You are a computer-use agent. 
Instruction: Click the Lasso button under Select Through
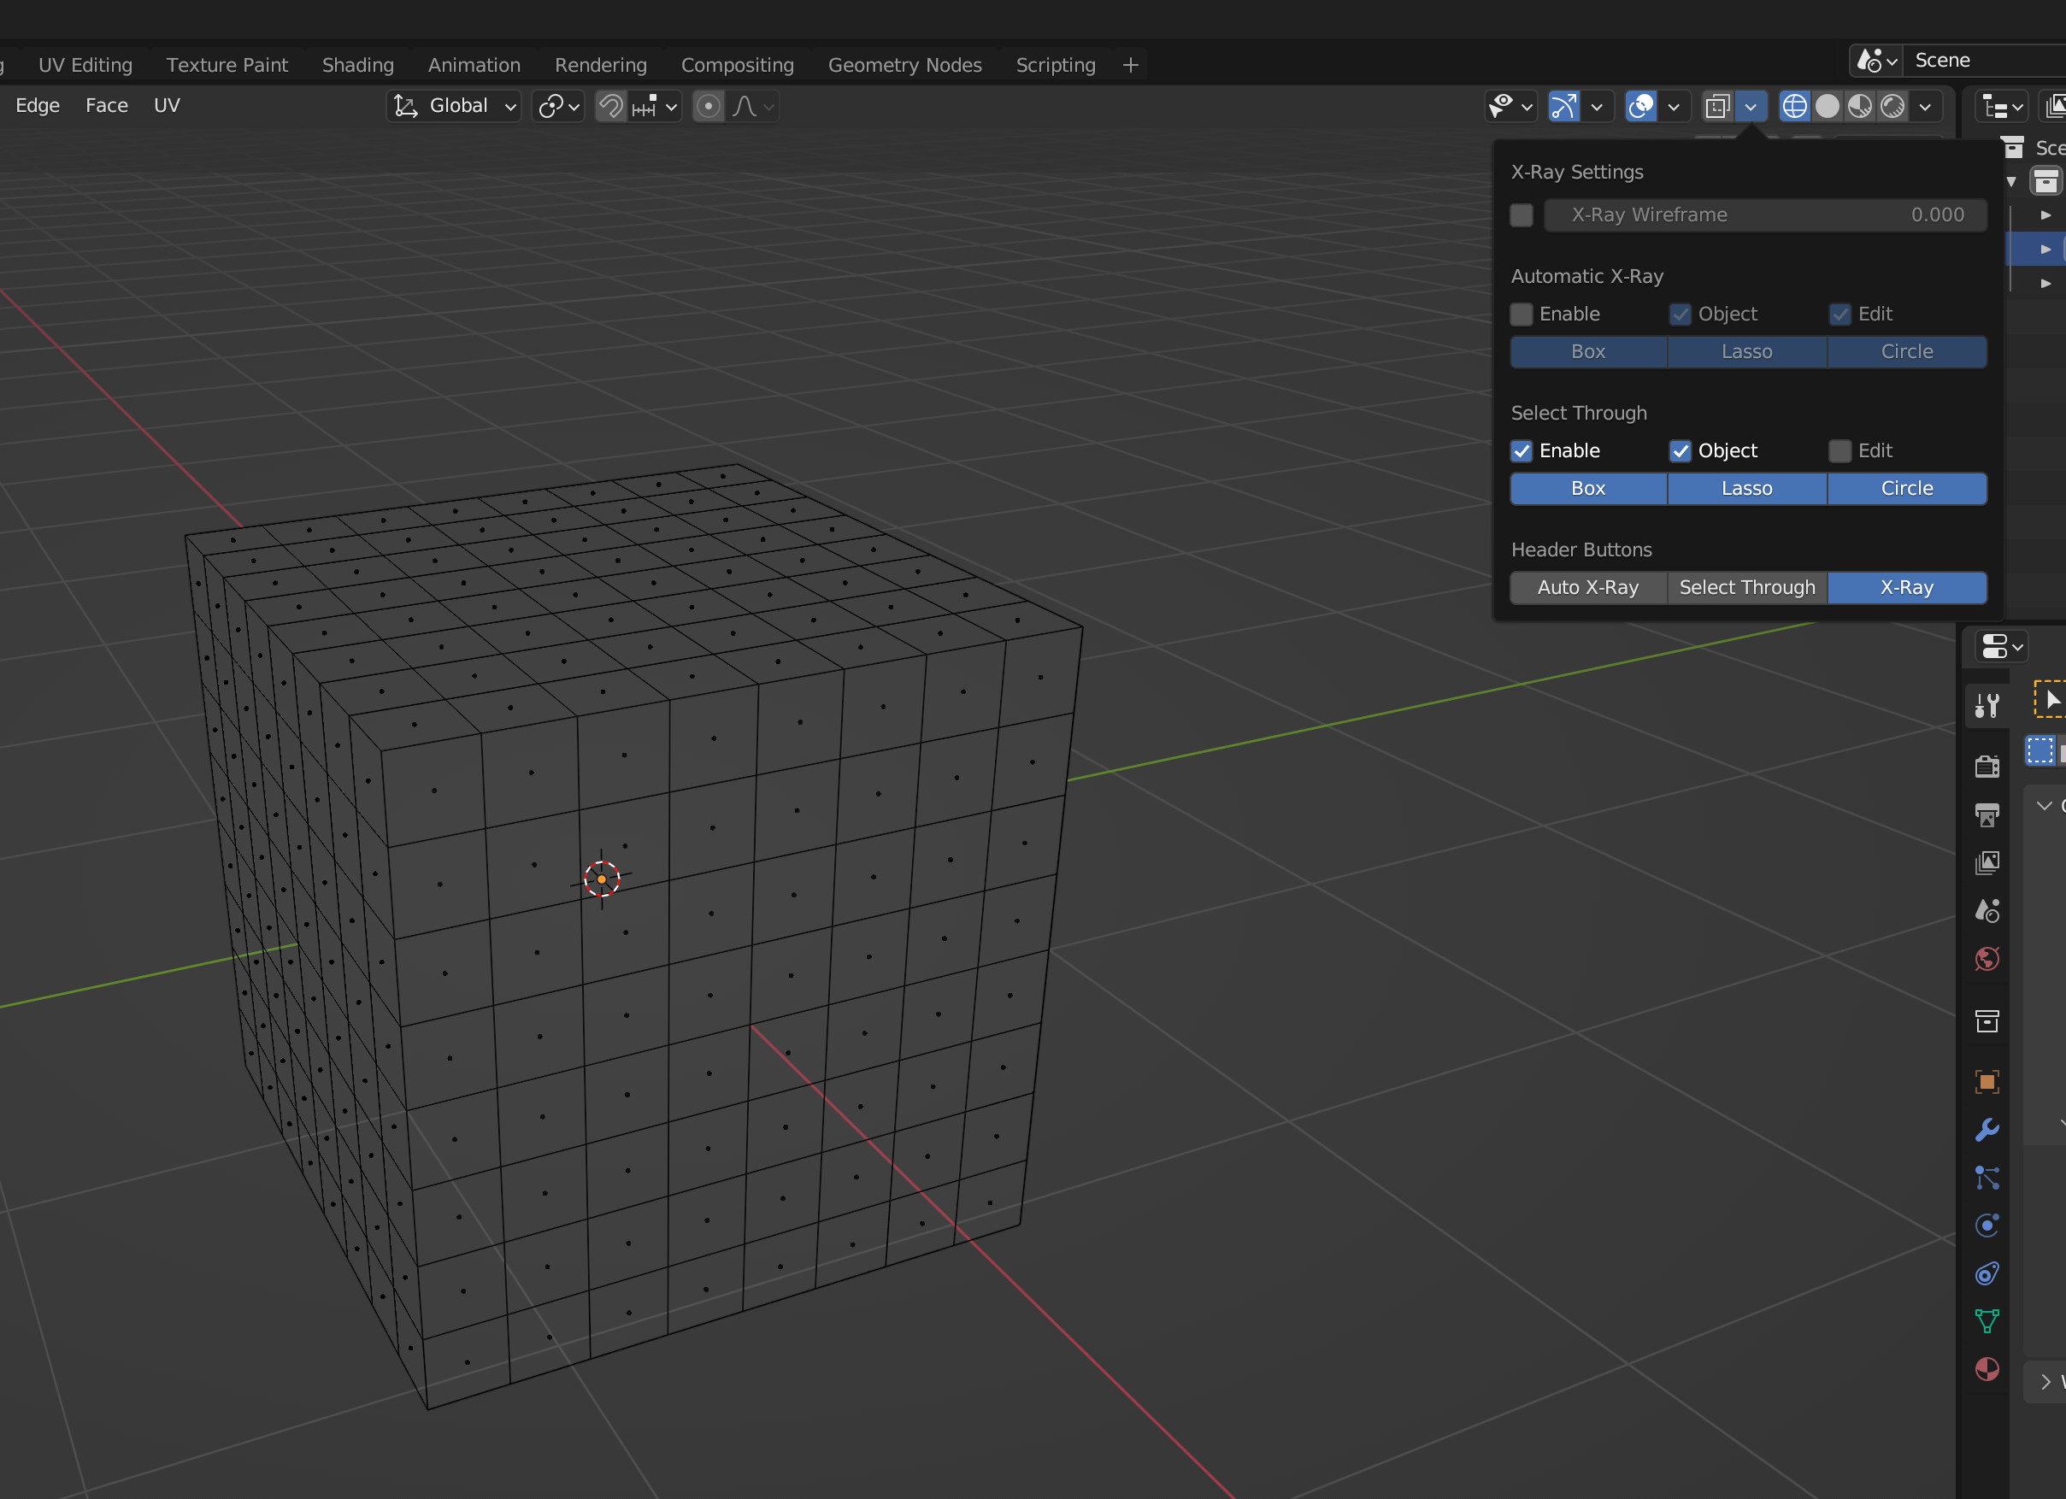click(x=1746, y=488)
